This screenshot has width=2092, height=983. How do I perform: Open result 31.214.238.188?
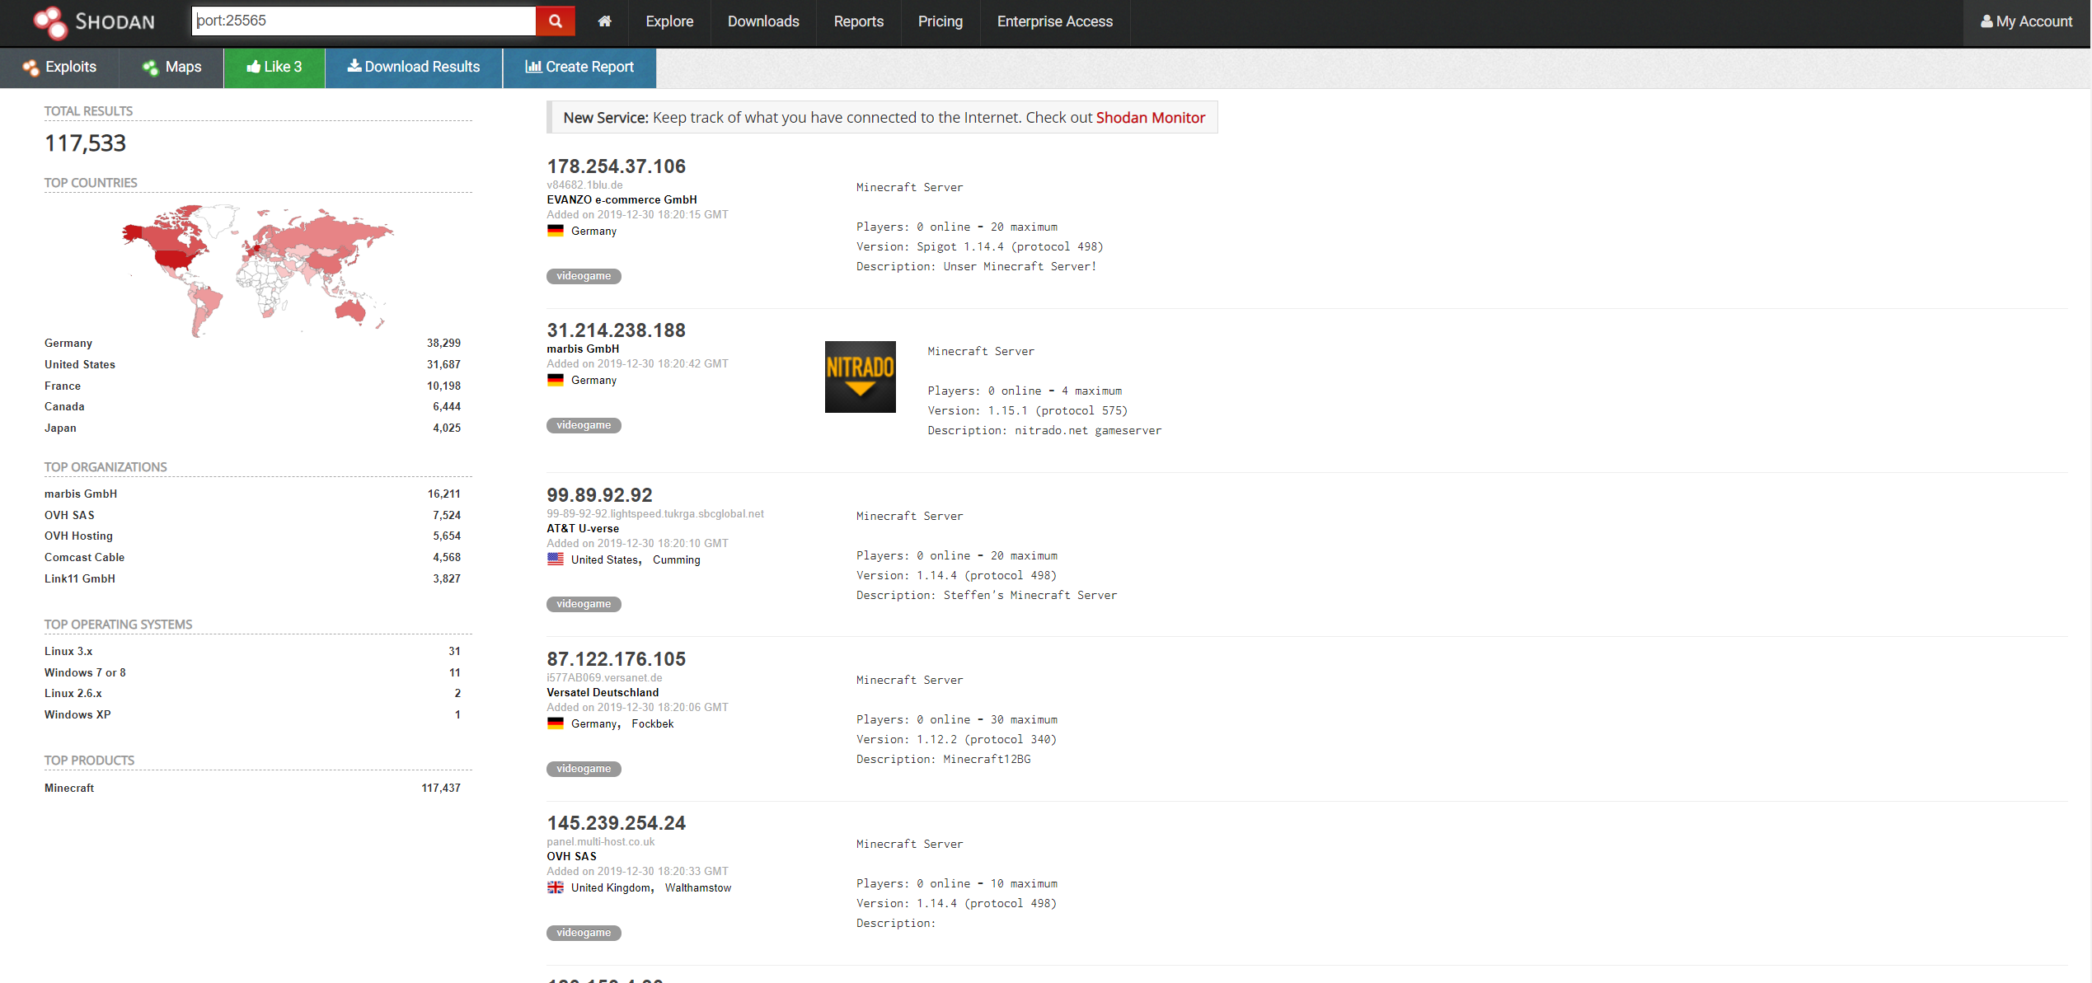616,330
